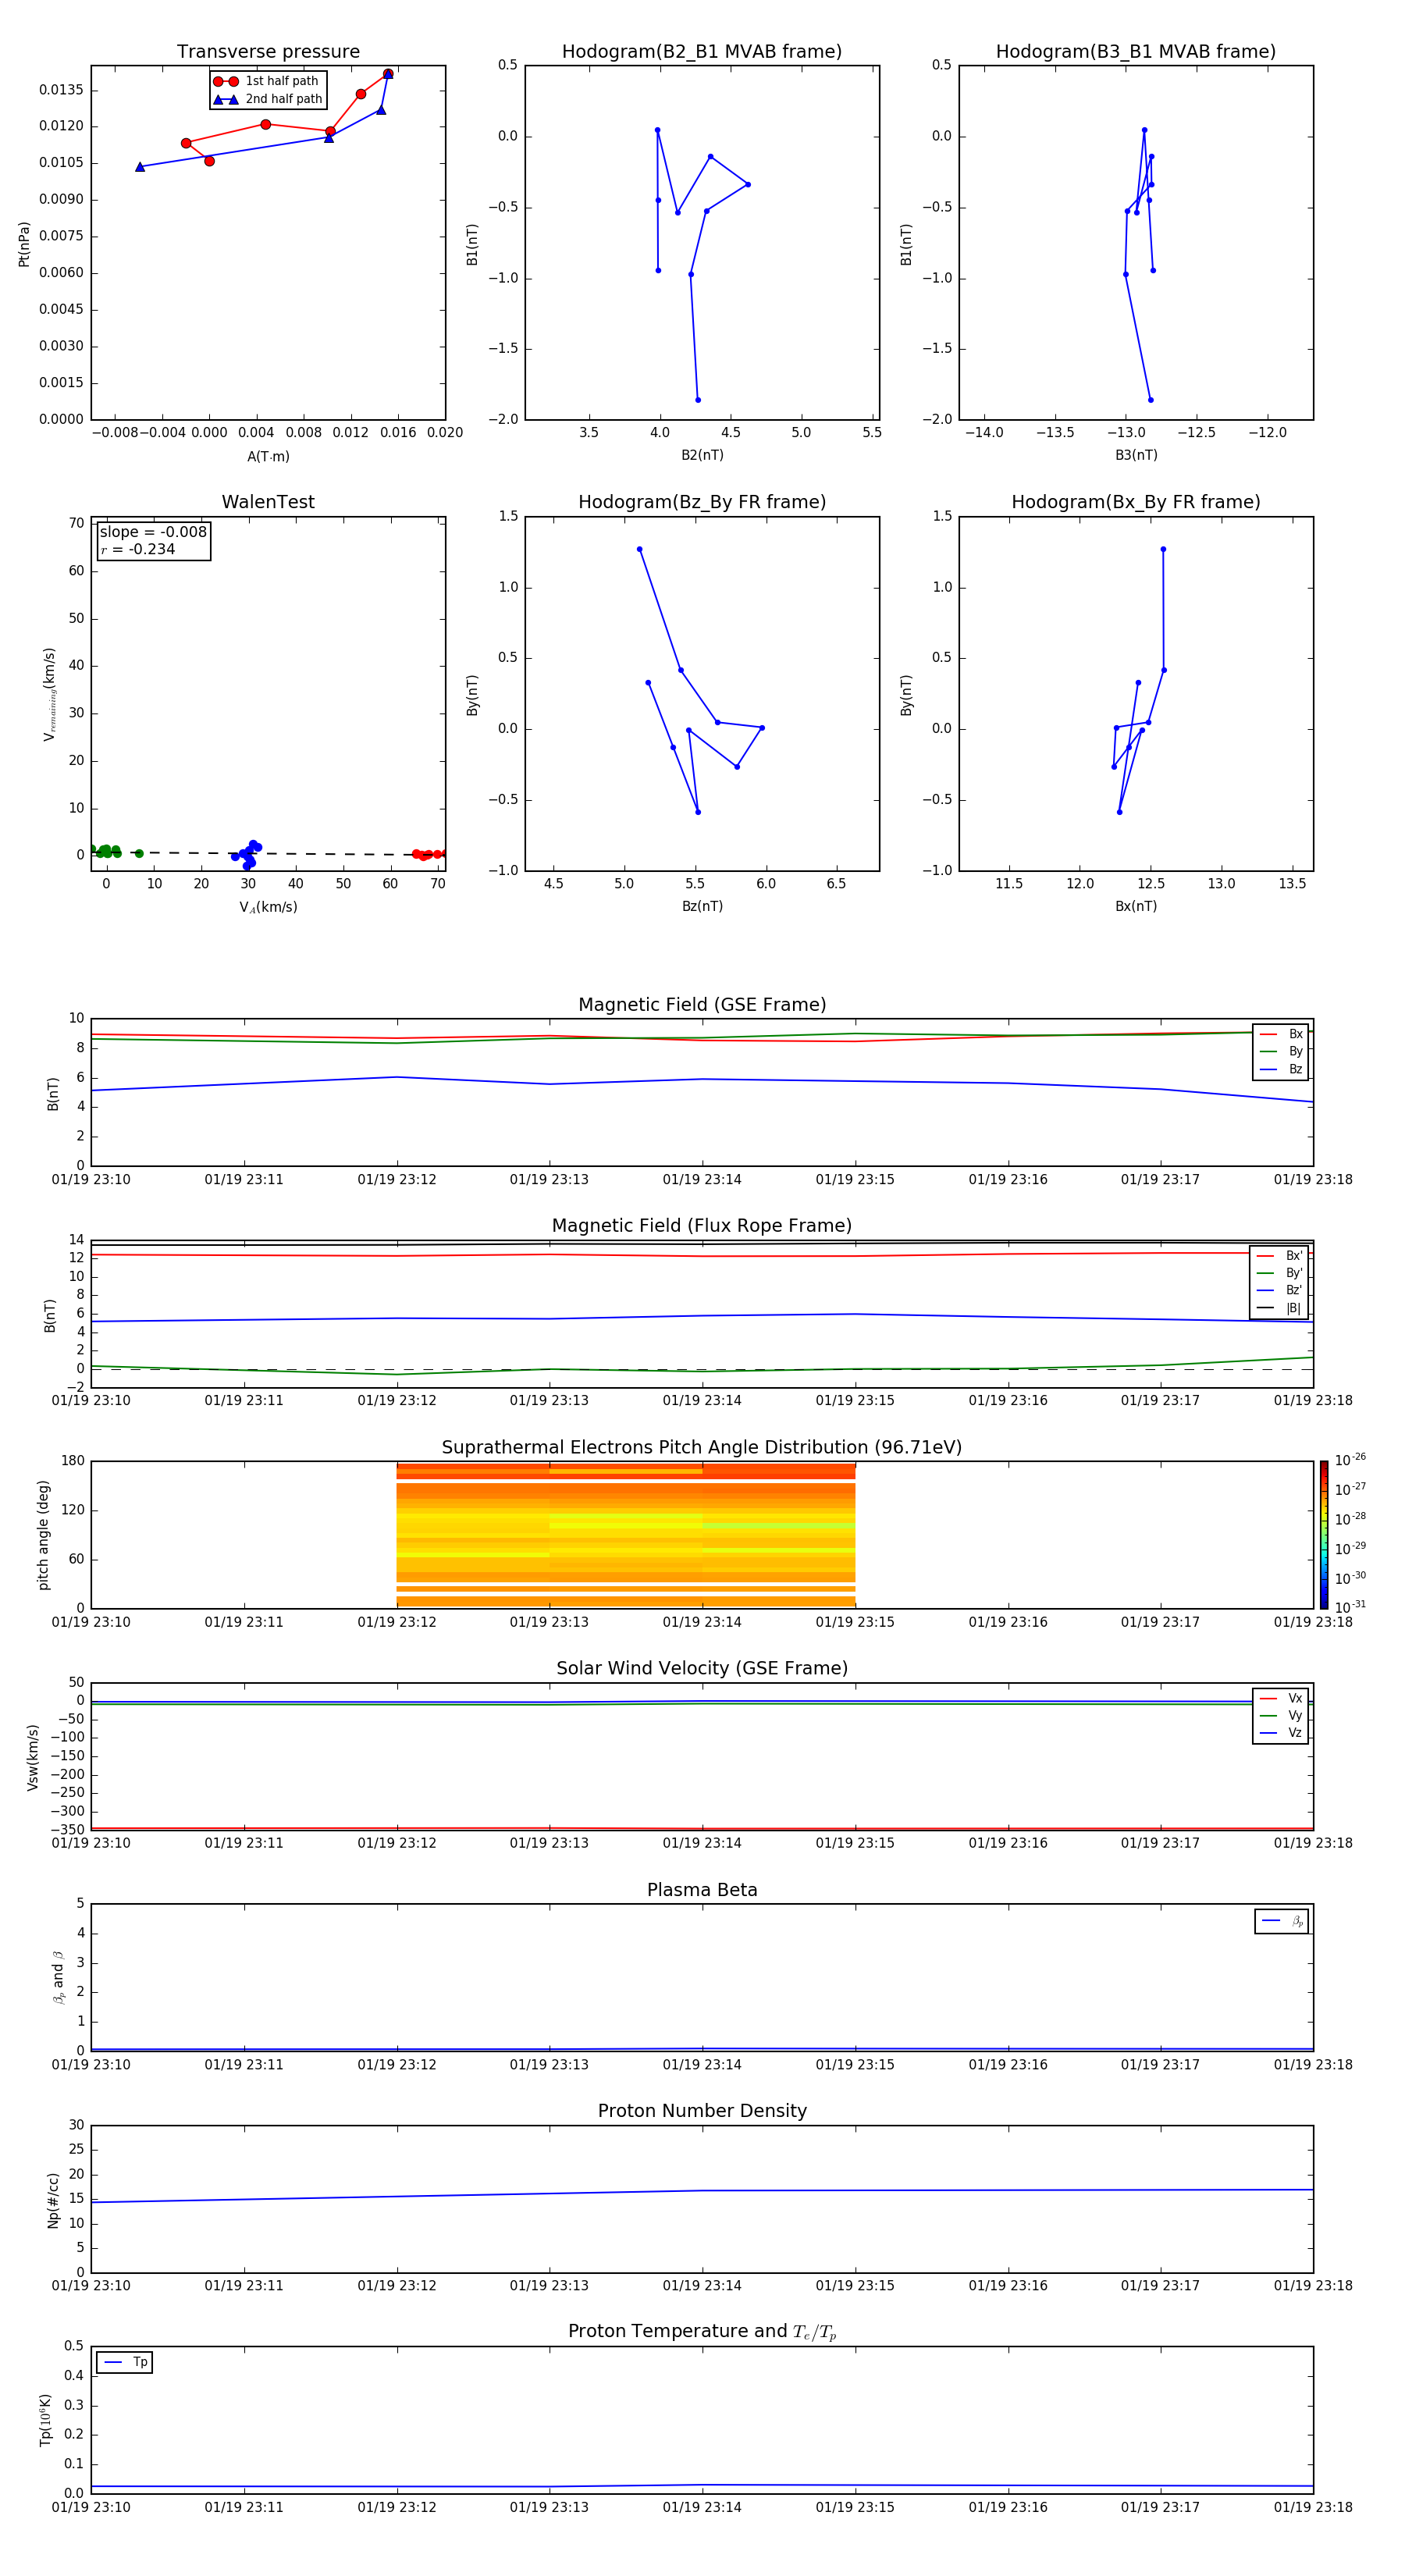The height and width of the screenshot is (2576, 1405).
Task: Click the Suprathermal Electrons Pitch Angle title
Action: pyautogui.click(x=702, y=1447)
